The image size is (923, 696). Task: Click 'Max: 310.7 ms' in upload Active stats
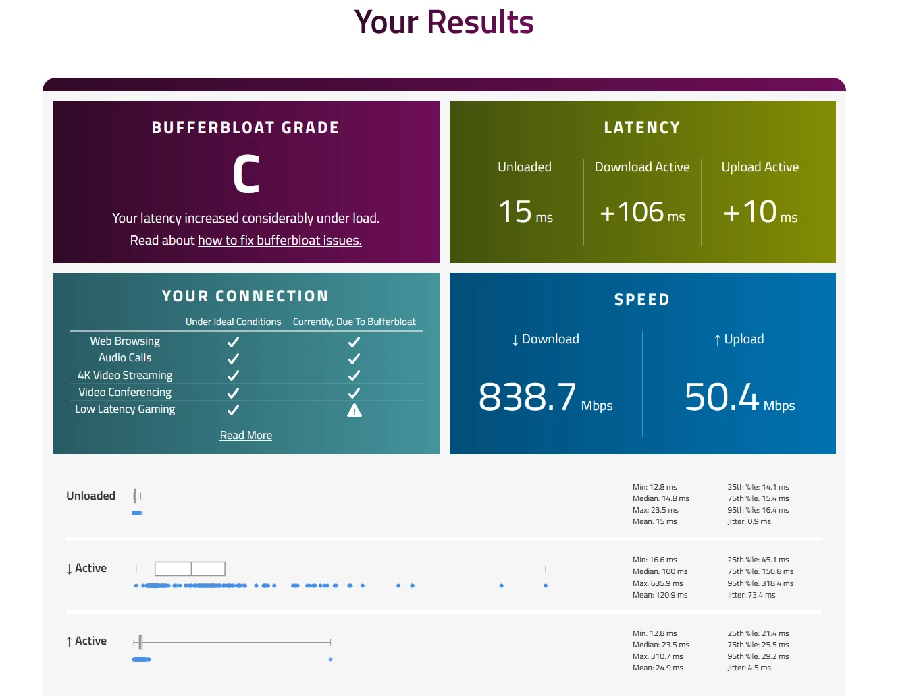(658, 656)
